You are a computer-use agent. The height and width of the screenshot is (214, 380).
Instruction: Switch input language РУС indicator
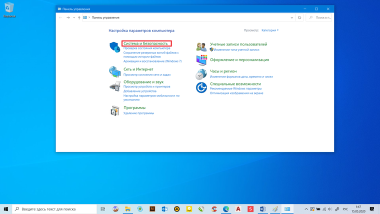coord(345,209)
